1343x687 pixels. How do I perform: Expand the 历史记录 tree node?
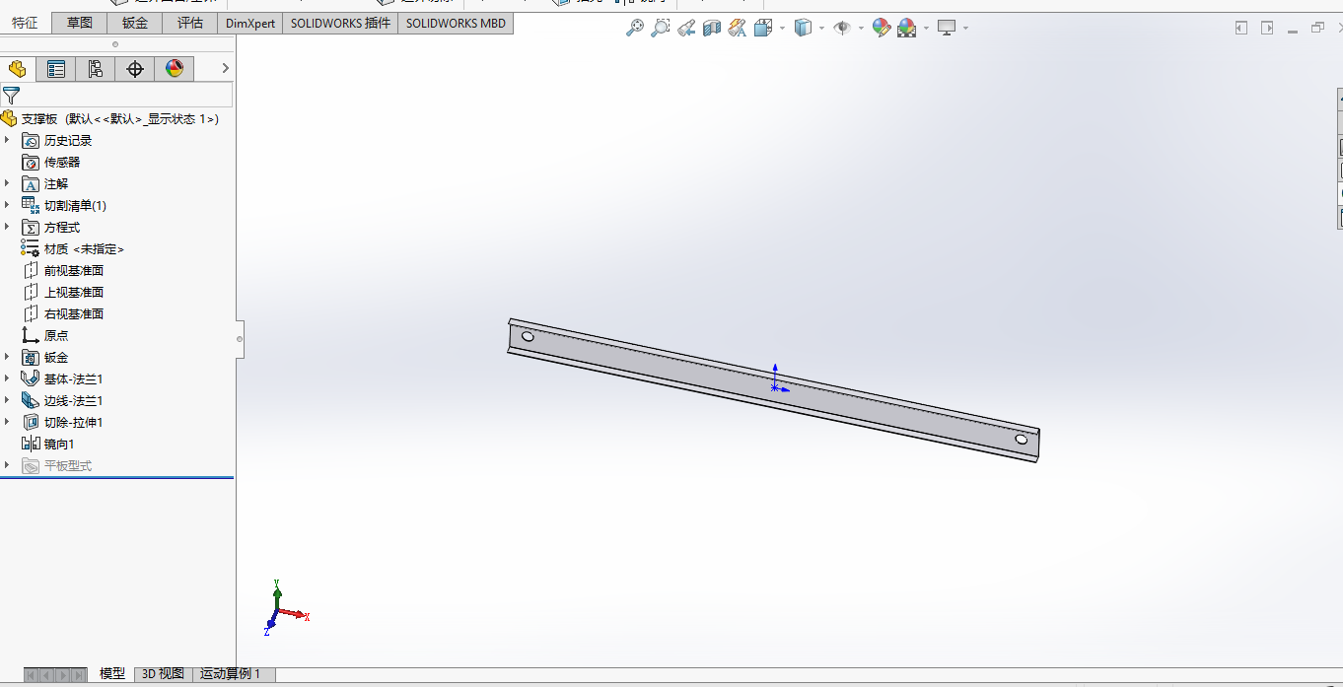click(x=7, y=140)
